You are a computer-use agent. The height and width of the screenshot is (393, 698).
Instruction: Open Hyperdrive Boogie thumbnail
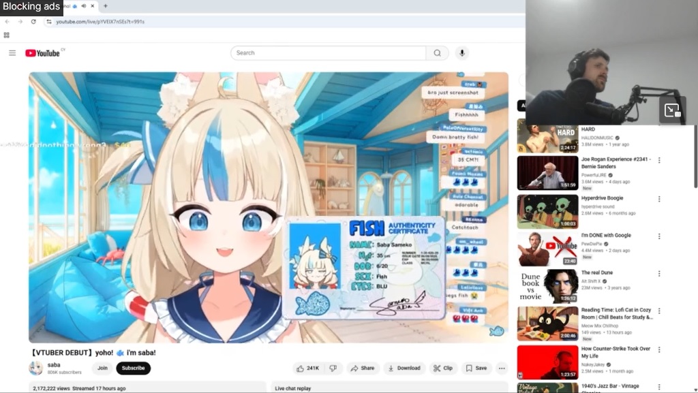pyautogui.click(x=547, y=212)
